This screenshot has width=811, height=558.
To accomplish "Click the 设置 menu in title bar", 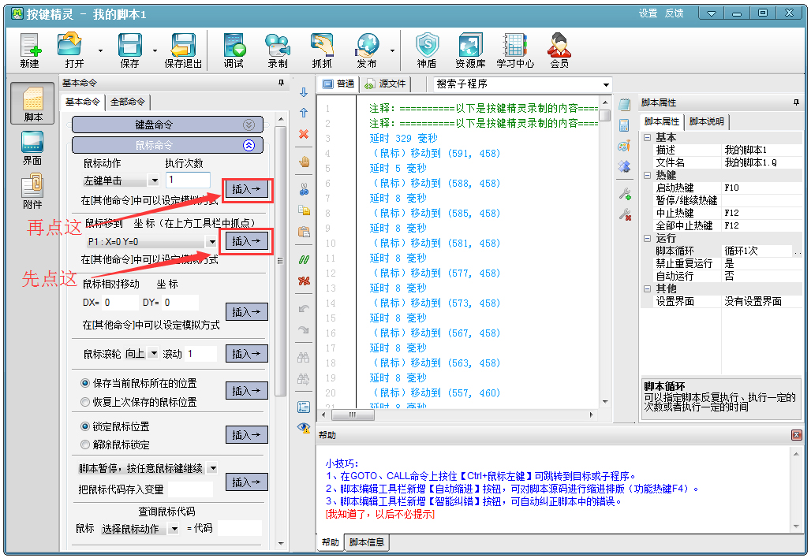I will click(648, 13).
